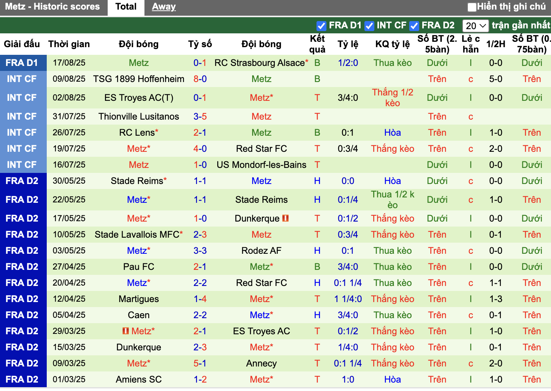Select Thionville Lusitanos team name
Image resolution: width=551 pixels, height=391 pixels.
pos(139,117)
